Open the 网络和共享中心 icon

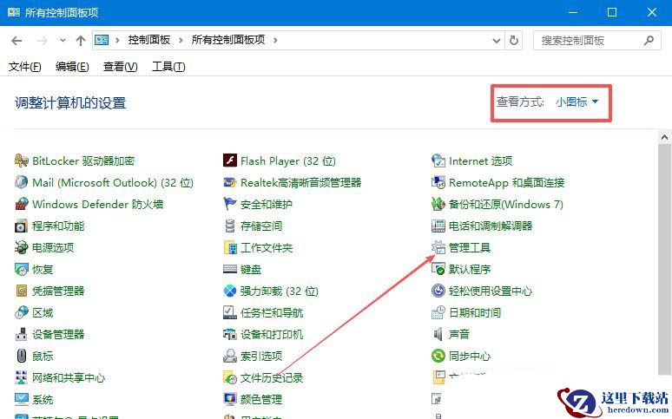point(21,377)
